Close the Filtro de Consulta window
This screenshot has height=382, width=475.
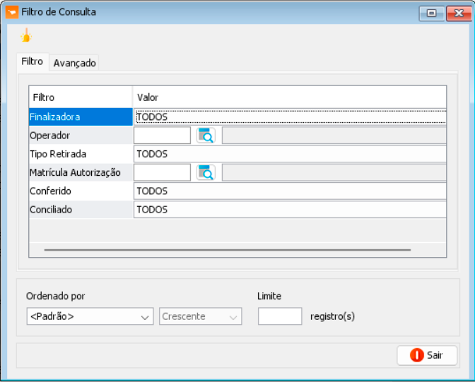click(x=459, y=13)
